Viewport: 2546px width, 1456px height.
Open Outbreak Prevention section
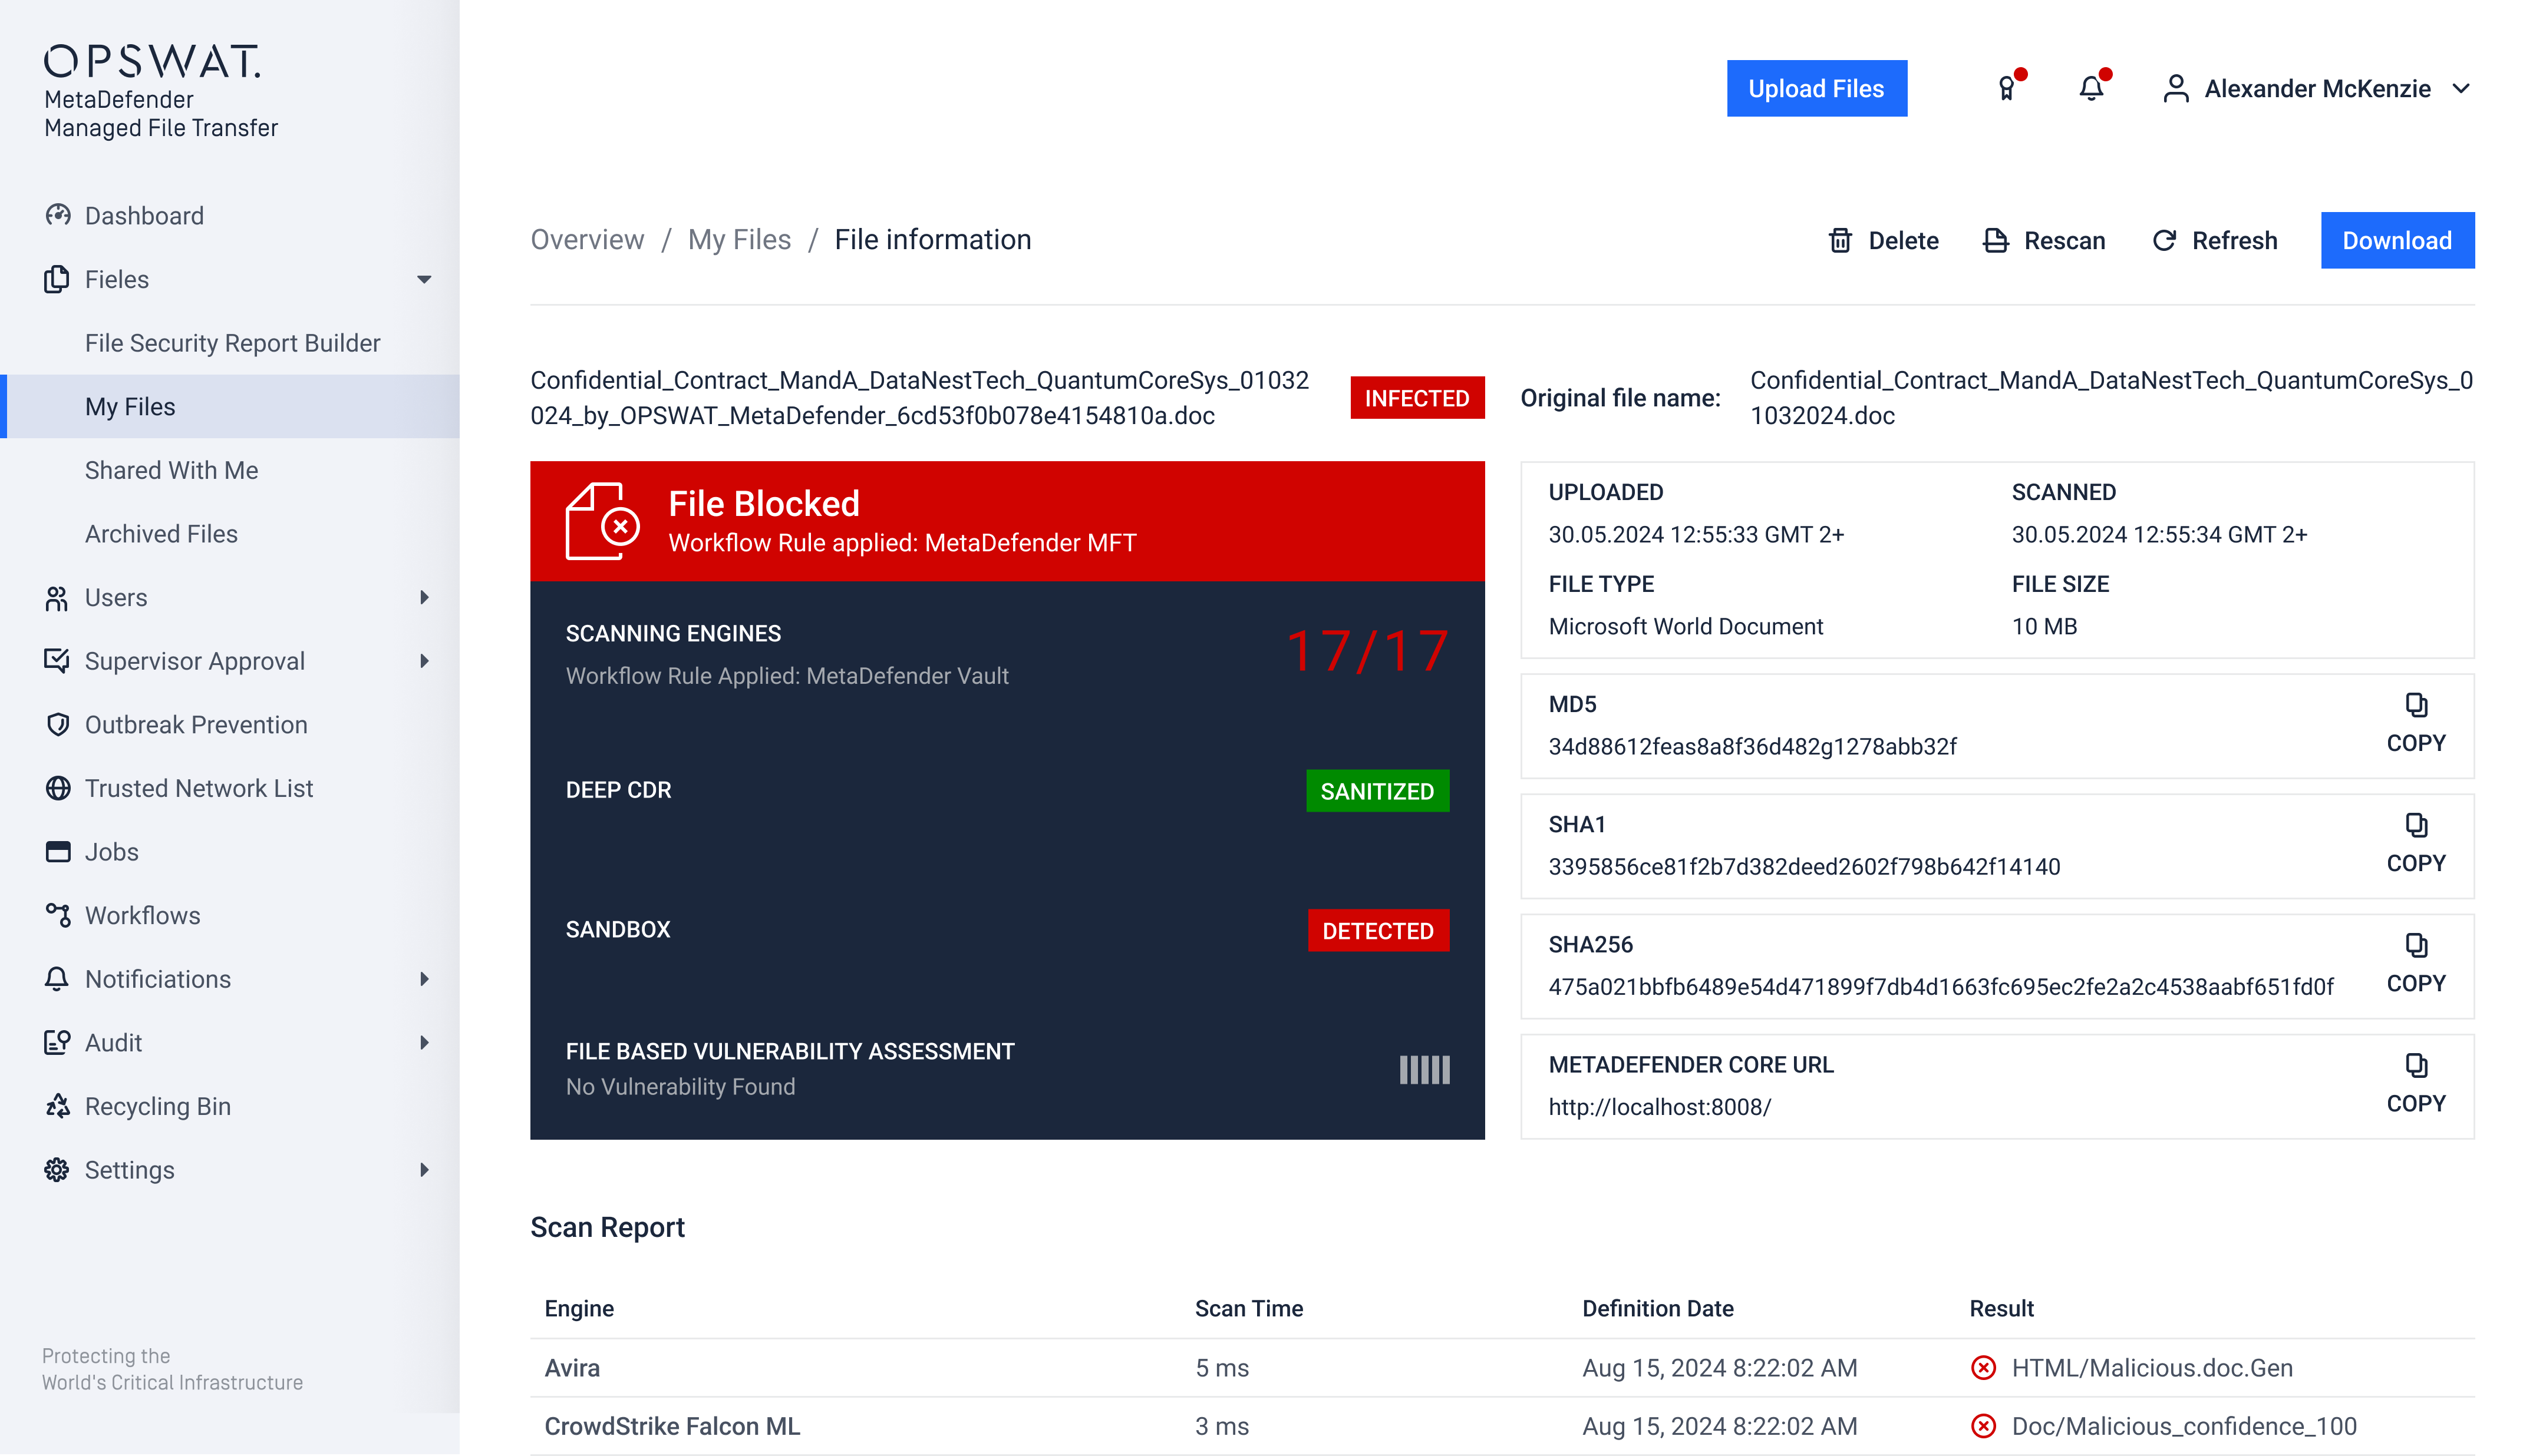point(196,724)
